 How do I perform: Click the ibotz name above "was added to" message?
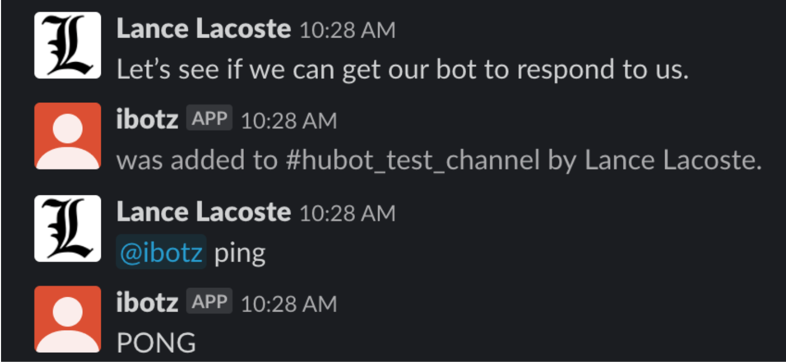pyautogui.click(x=148, y=120)
